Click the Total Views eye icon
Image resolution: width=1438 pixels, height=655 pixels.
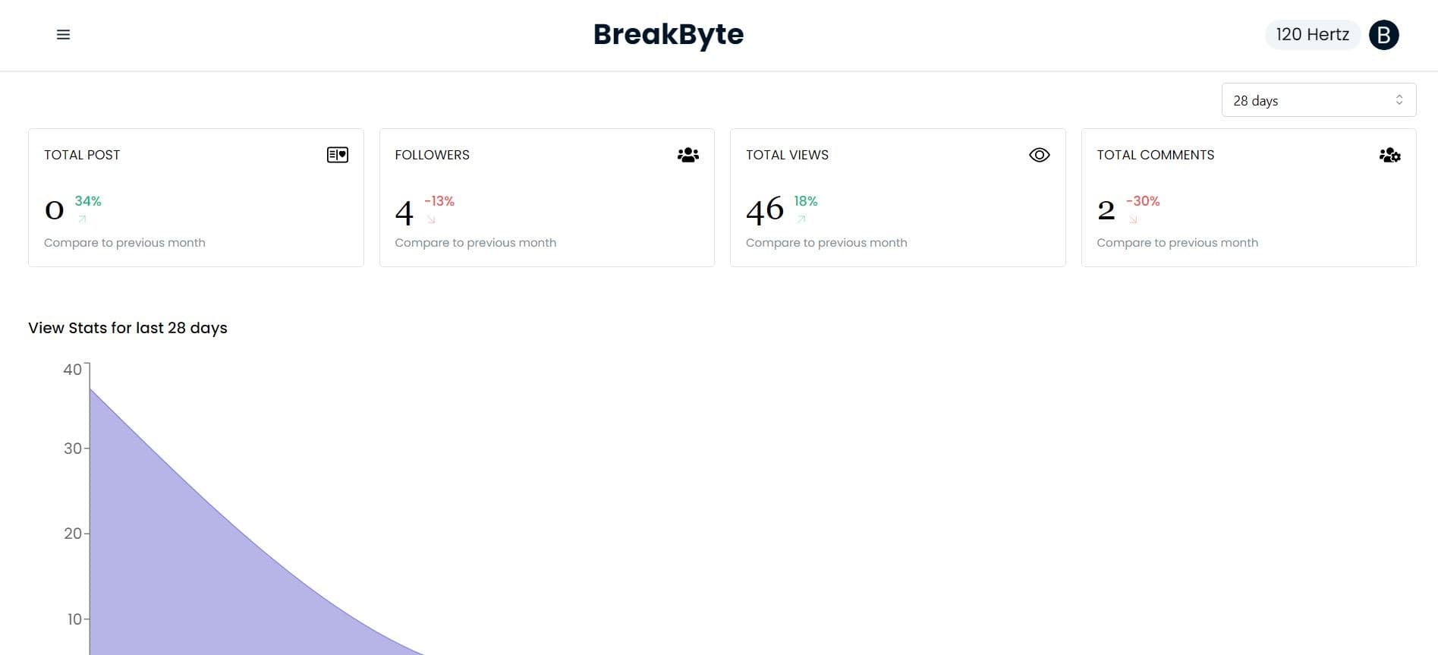coord(1040,155)
